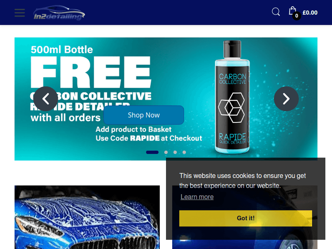Open the hamburger navigation menu
Image resolution: width=332 pixels, height=249 pixels.
(19, 13)
